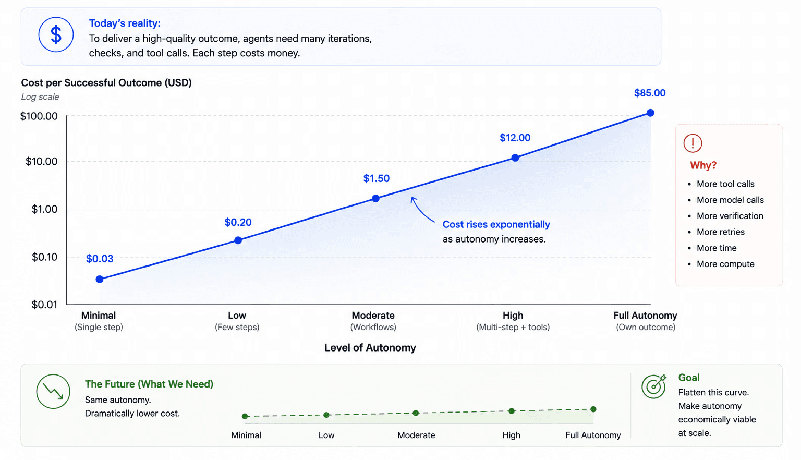Click the "More compute" bullet
The width and height of the screenshot is (801, 460).
click(x=725, y=264)
